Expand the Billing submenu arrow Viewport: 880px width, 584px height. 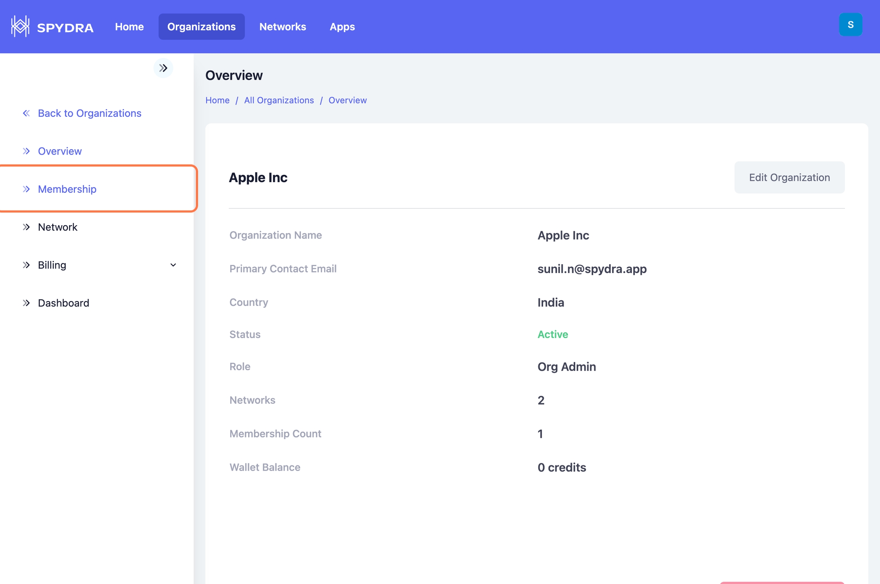tap(173, 265)
